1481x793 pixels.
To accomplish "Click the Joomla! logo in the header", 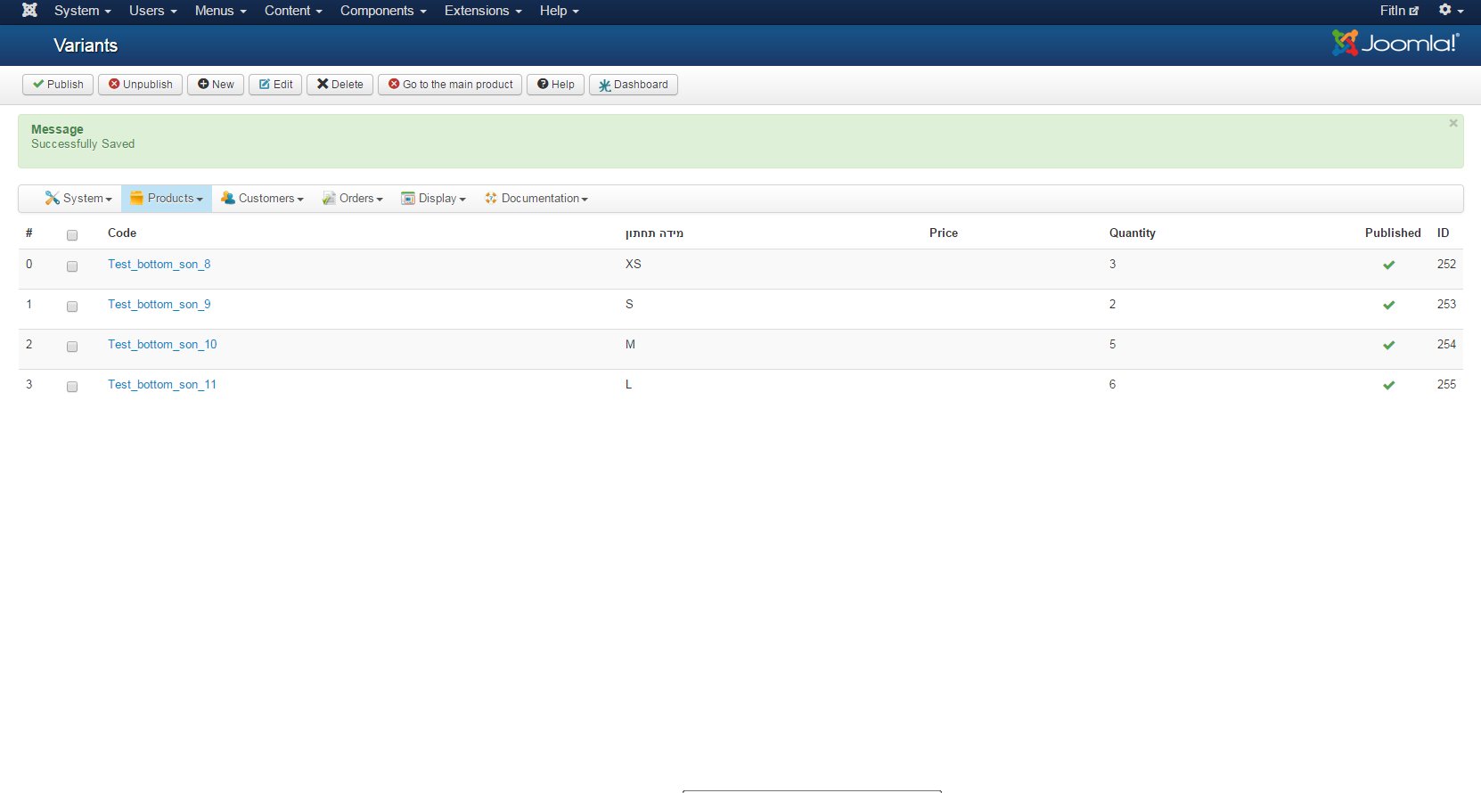I will pyautogui.click(x=1395, y=43).
